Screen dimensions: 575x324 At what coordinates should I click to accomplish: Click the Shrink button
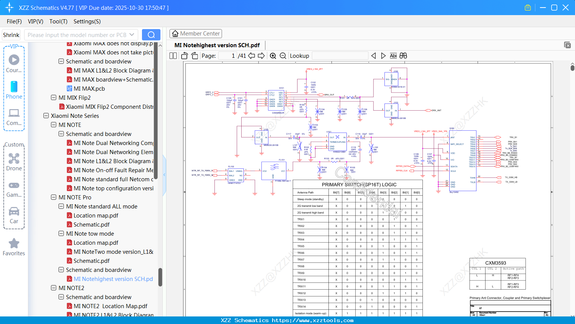click(11, 35)
